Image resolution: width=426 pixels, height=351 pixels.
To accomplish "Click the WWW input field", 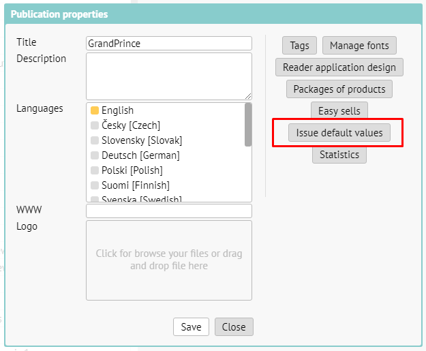I will point(169,211).
